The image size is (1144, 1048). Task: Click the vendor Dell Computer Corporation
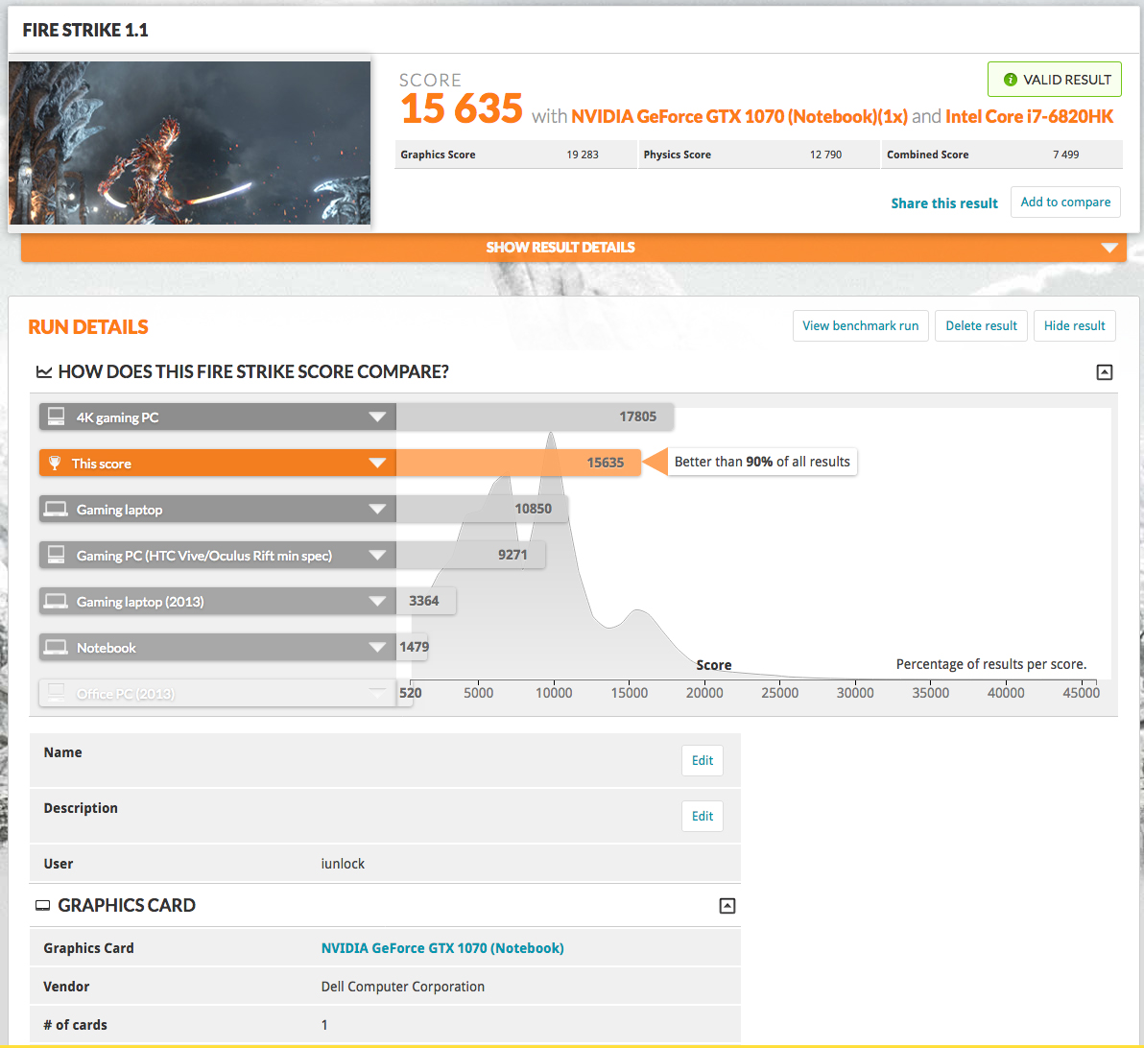point(403,987)
